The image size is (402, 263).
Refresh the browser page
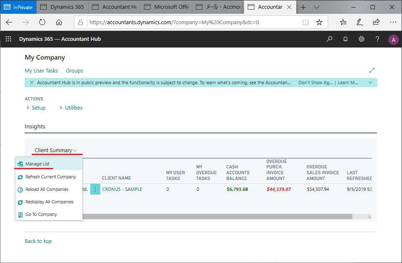point(42,22)
